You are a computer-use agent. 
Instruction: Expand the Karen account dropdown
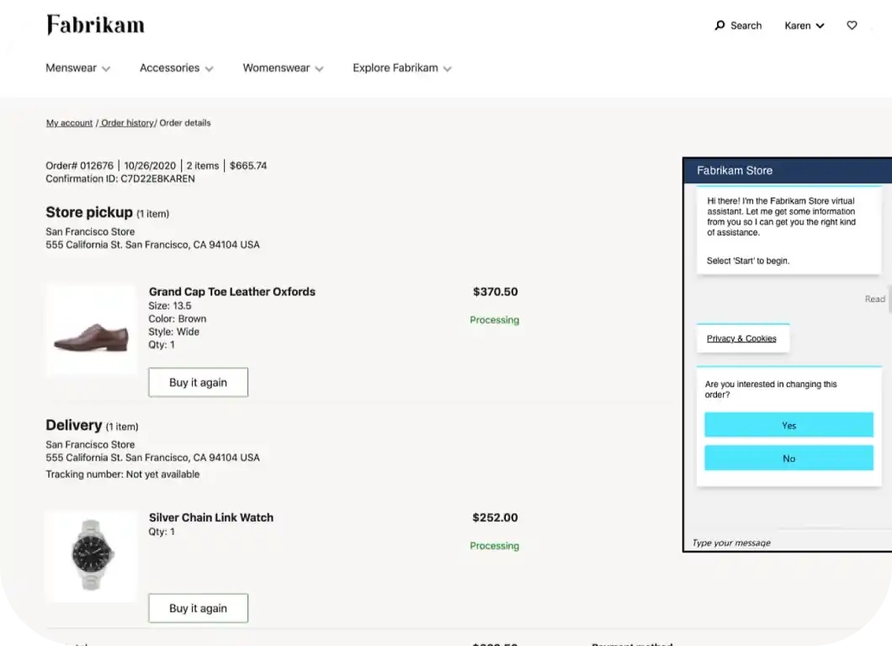click(x=804, y=25)
